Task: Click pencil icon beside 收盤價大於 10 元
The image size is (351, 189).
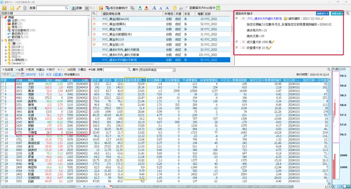Action: (x=270, y=48)
